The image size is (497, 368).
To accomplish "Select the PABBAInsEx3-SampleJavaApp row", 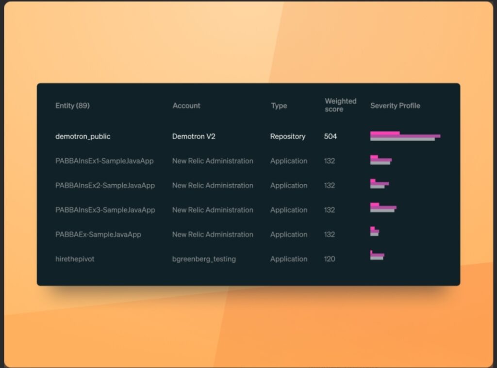I will [105, 210].
